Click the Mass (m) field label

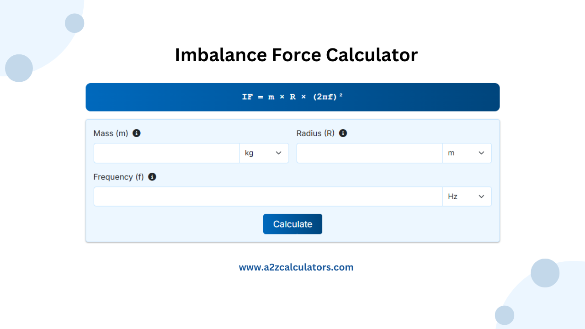click(110, 133)
